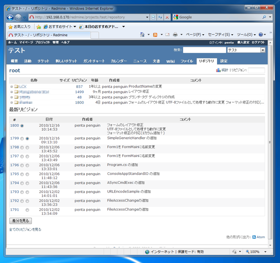Select second radio button for revision 1798

click(x=27, y=148)
